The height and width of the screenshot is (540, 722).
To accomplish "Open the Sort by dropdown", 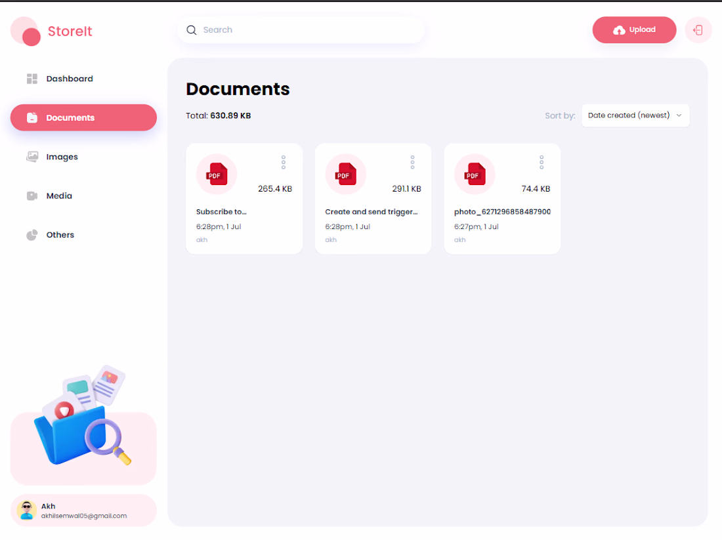I will coord(635,115).
